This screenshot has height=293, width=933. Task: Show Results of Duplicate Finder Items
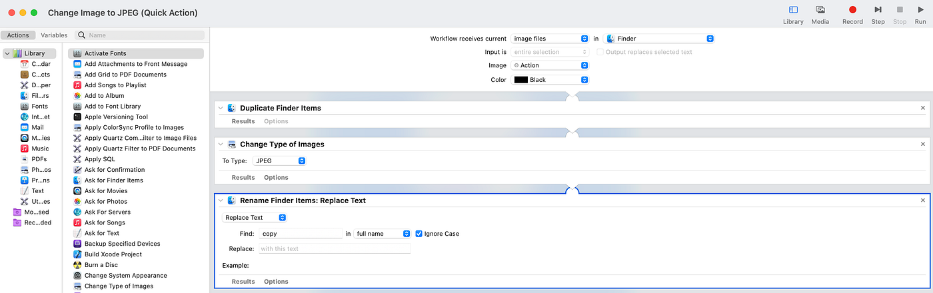point(243,121)
